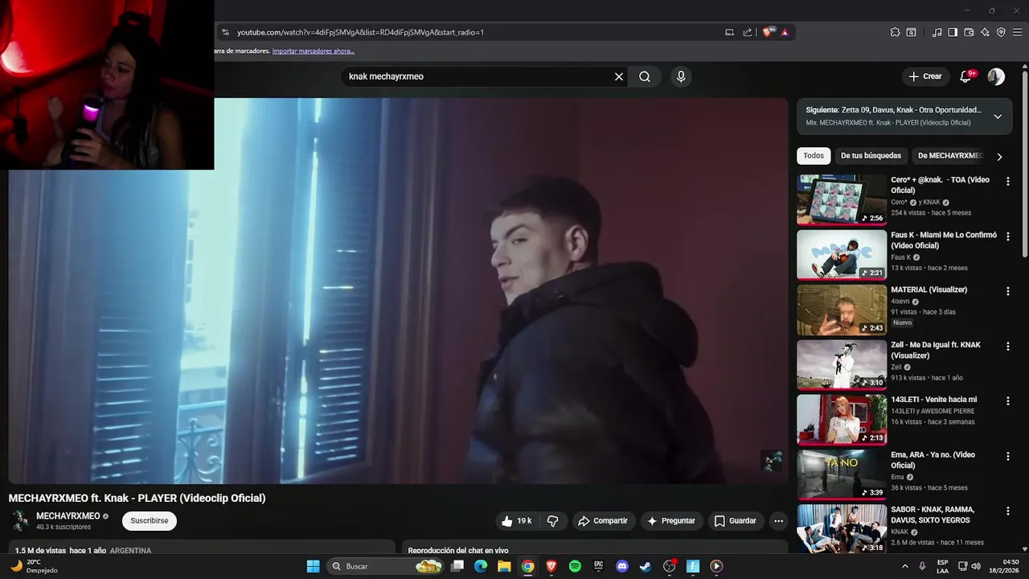
Task: Click the magnifier search button on YouTube
Action: coord(645,76)
